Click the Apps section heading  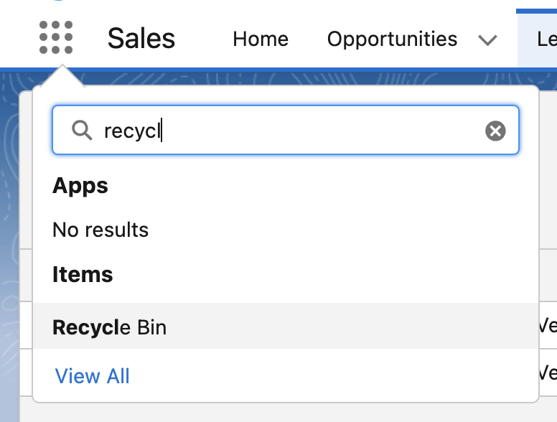(80, 185)
